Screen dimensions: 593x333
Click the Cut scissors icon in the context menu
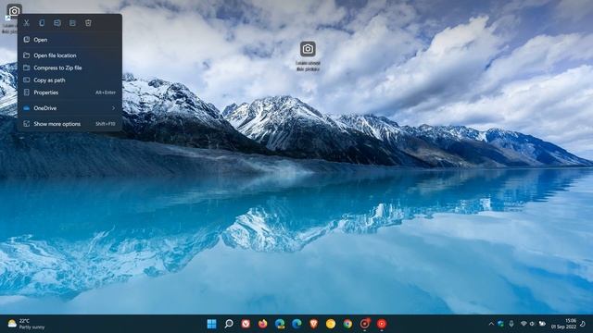(27, 23)
